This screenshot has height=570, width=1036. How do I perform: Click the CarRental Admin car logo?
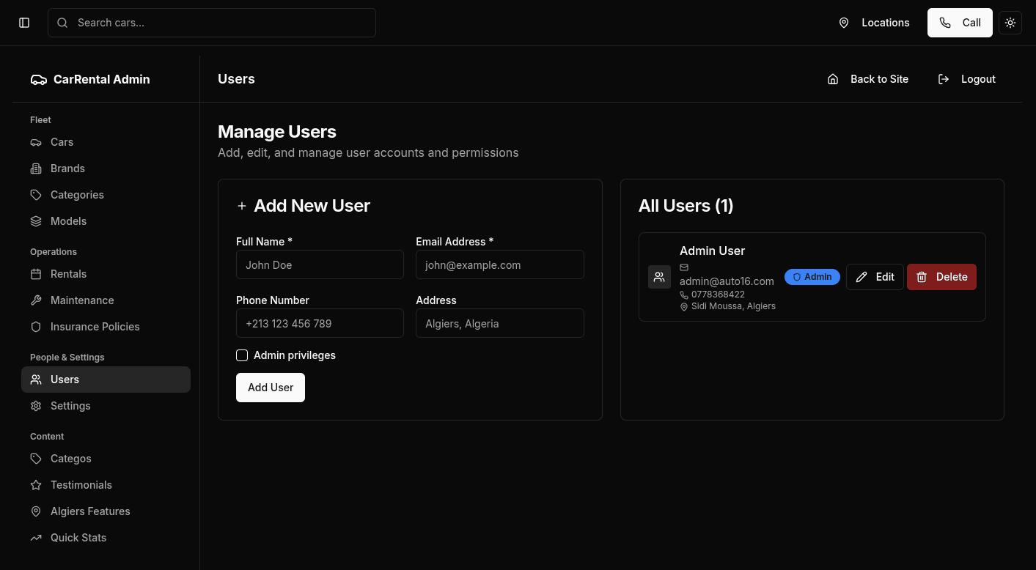[x=38, y=79]
